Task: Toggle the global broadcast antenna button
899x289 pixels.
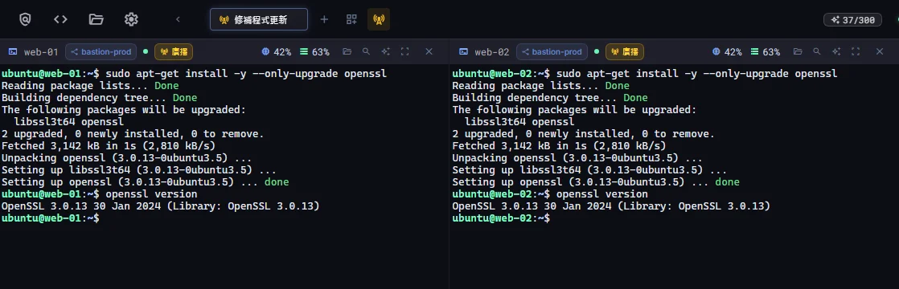Action: click(x=379, y=19)
